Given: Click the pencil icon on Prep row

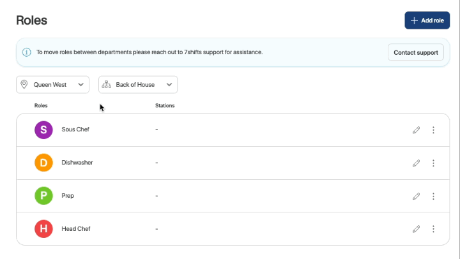Looking at the screenshot, I should [x=416, y=196].
